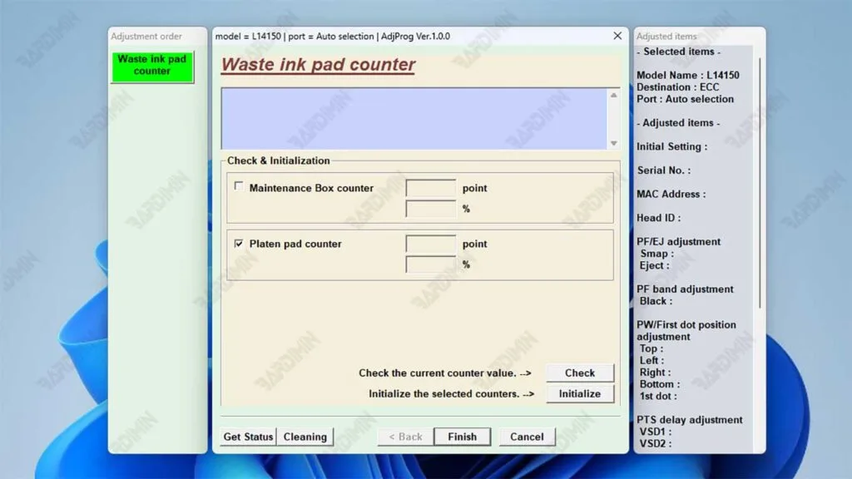Click Platen pad point value field

pyautogui.click(x=431, y=244)
